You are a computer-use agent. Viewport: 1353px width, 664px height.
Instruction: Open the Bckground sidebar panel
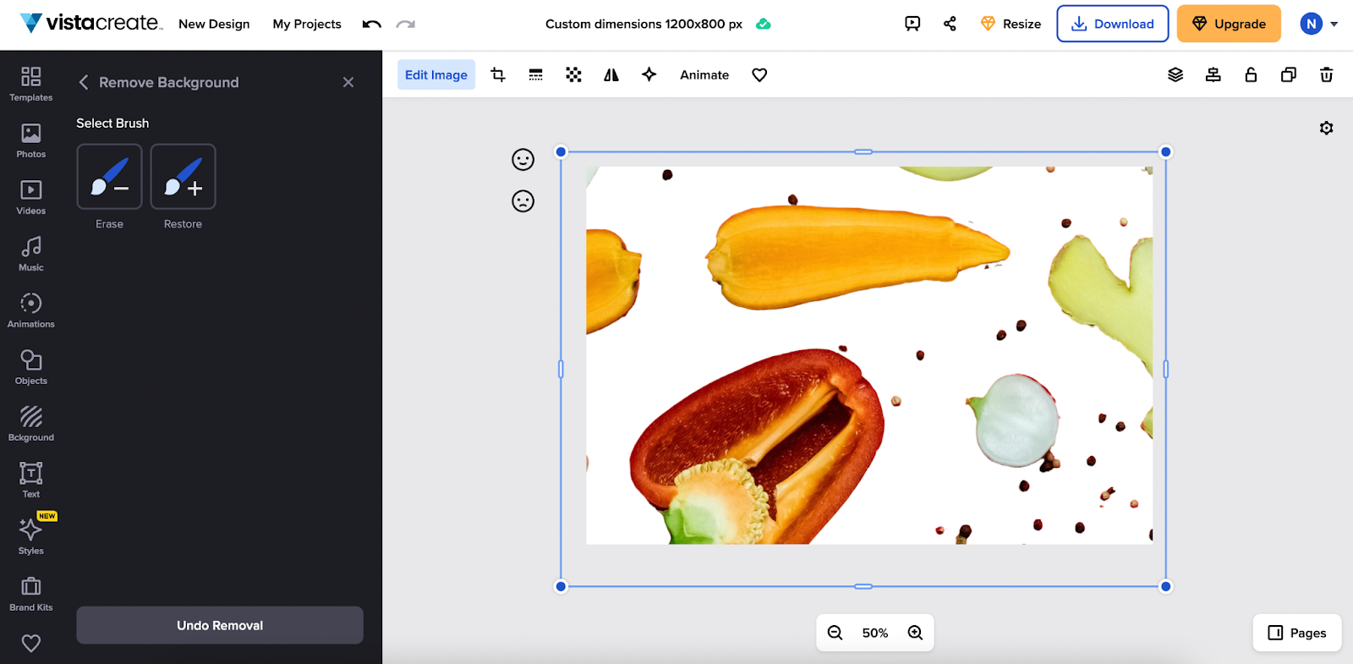[x=31, y=424]
